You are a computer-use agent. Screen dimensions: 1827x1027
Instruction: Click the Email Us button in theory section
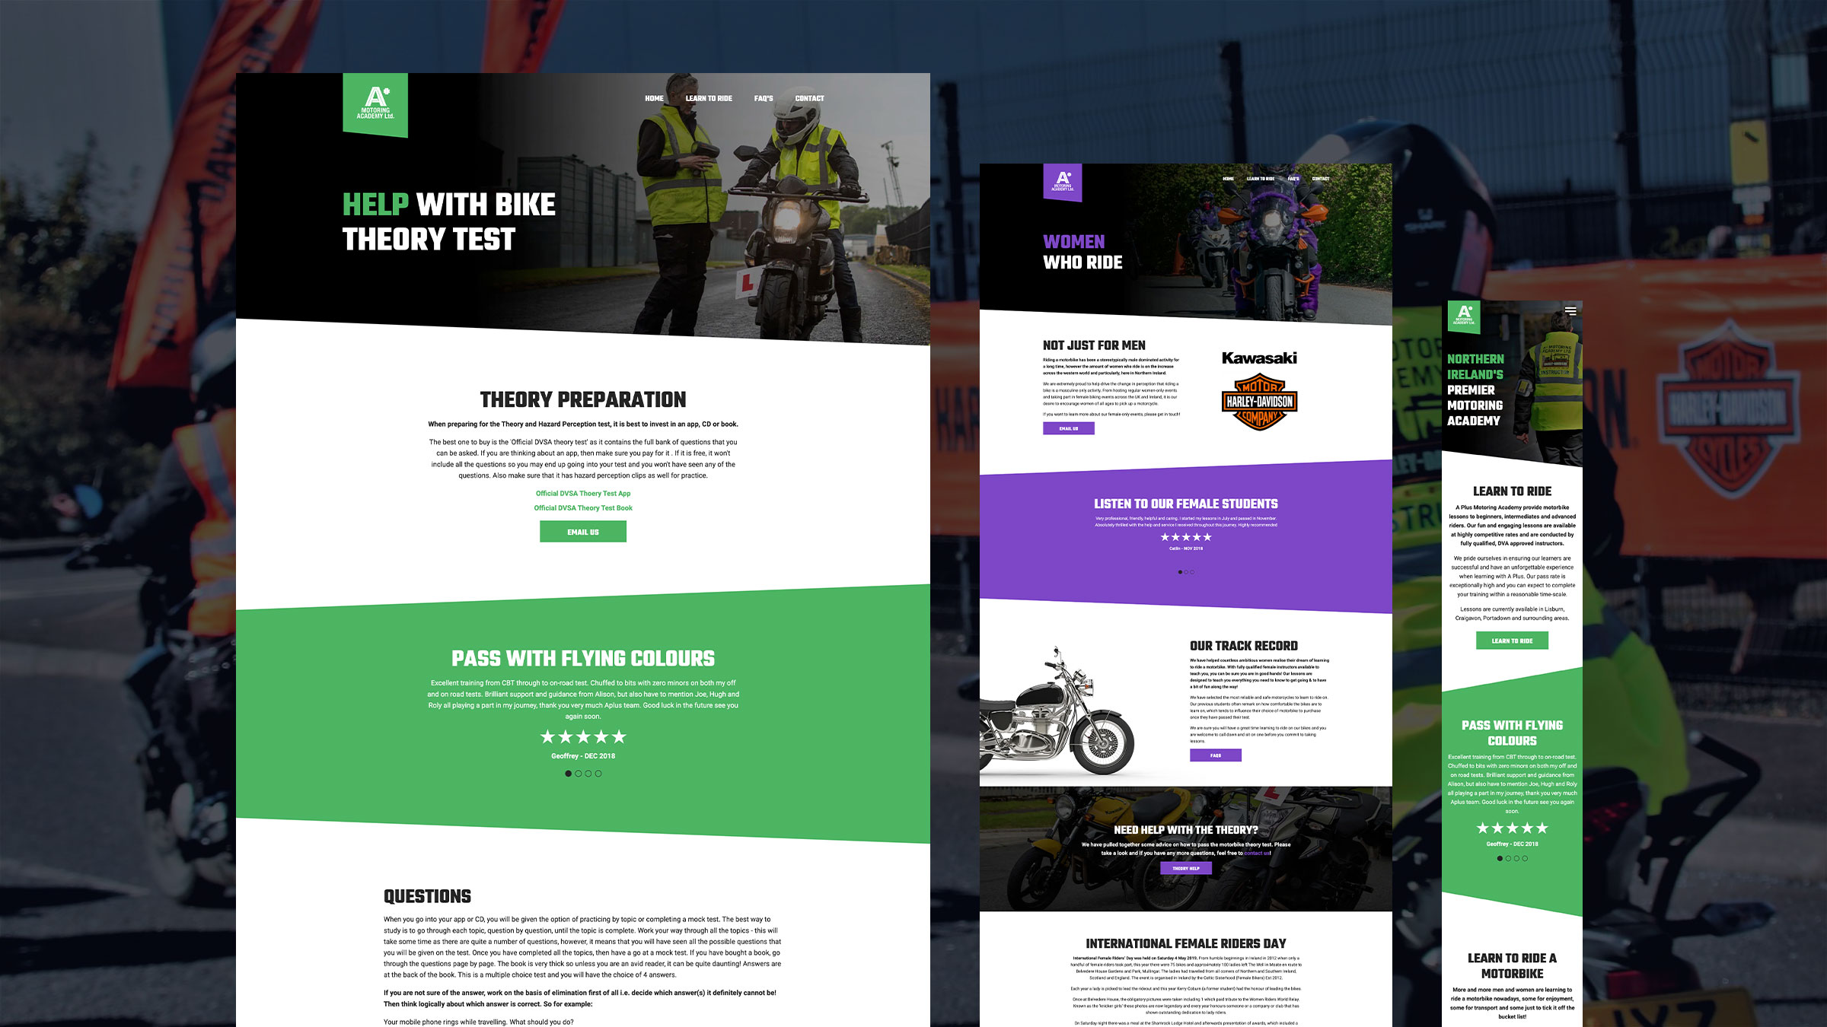coord(582,532)
